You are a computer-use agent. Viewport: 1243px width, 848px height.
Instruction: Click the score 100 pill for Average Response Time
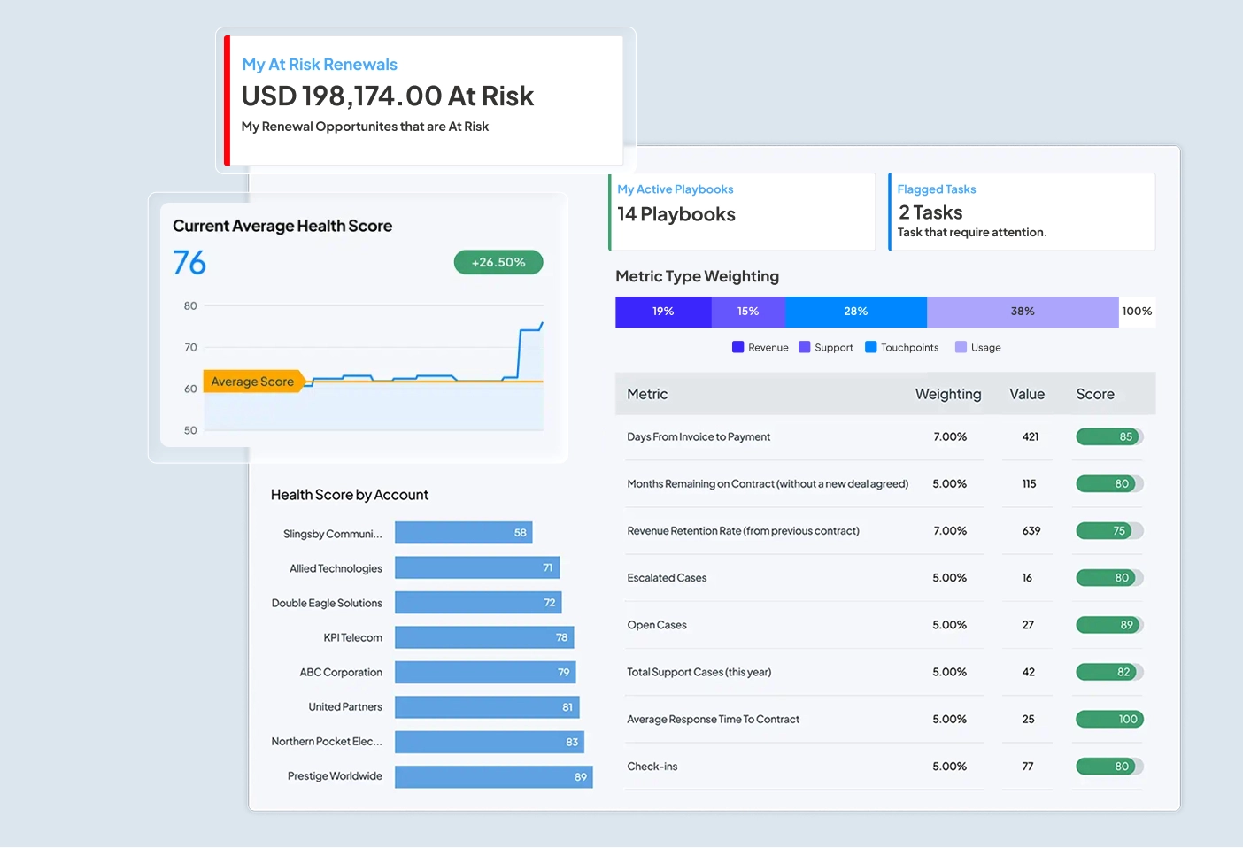pos(1109,719)
